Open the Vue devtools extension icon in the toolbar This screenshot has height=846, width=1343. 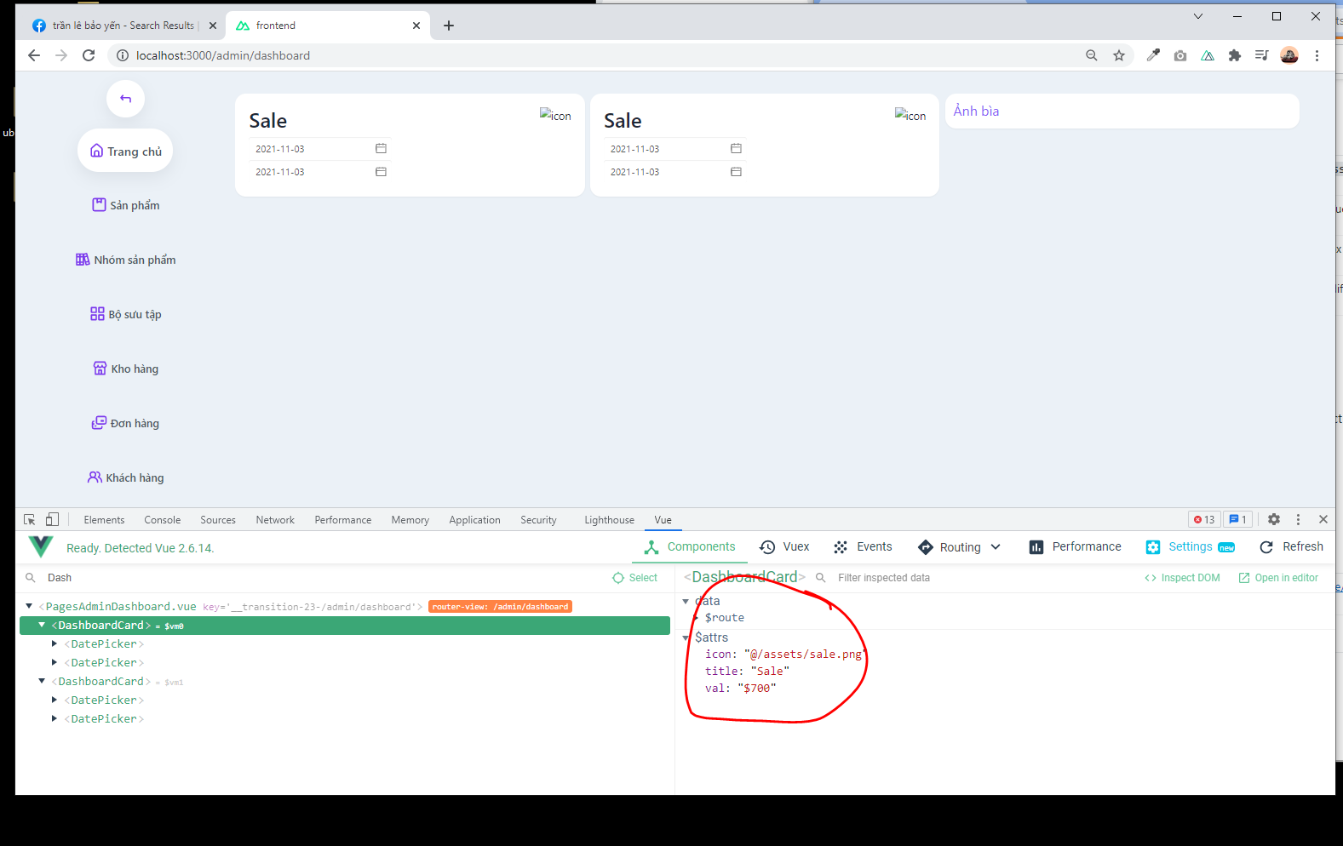pyautogui.click(x=1208, y=55)
